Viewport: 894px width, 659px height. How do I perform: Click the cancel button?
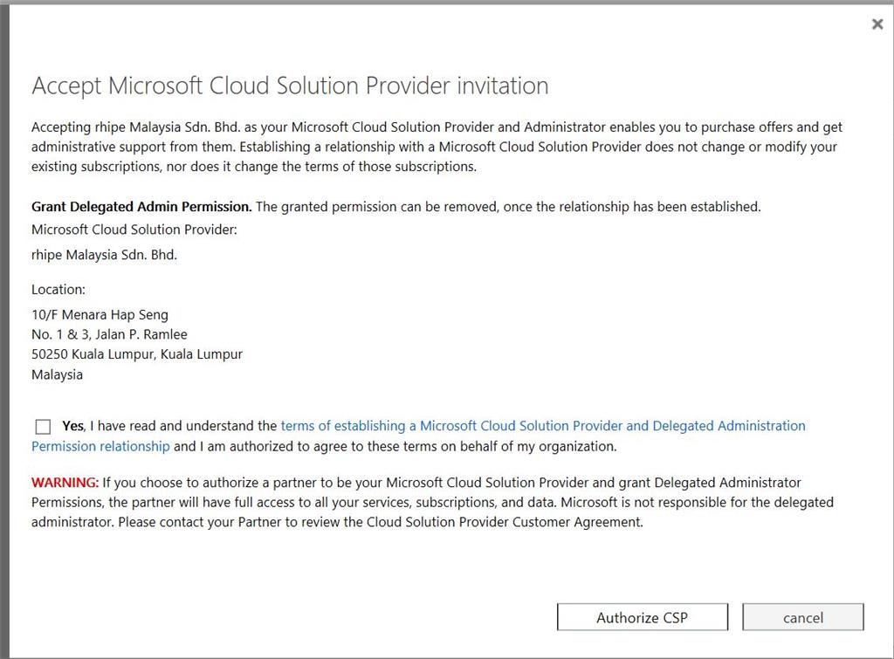pos(802,617)
